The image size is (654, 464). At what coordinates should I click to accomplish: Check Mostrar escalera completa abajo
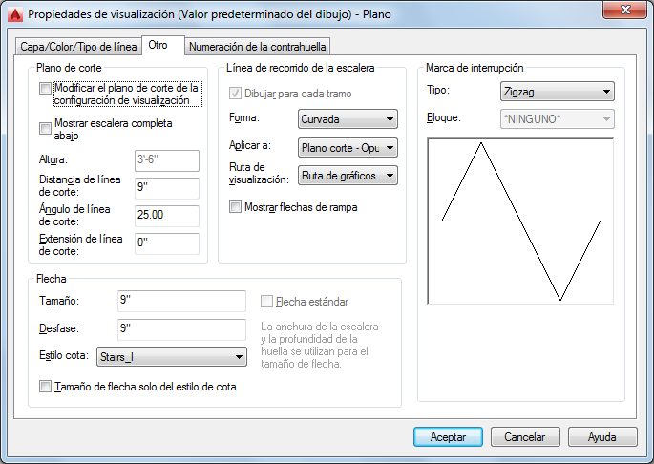(x=45, y=127)
